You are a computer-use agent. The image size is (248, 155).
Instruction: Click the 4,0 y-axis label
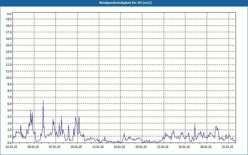[x=10, y=117]
